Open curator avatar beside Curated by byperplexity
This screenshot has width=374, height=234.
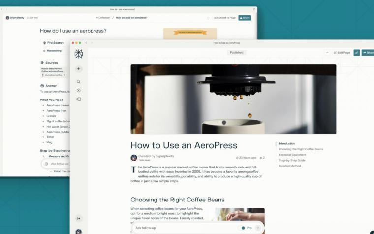coord(134,158)
